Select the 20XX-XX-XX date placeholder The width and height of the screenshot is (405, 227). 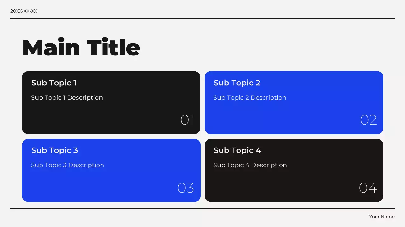click(x=24, y=11)
